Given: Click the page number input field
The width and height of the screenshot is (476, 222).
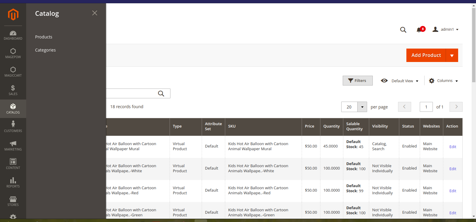Looking at the screenshot, I should coord(426,107).
